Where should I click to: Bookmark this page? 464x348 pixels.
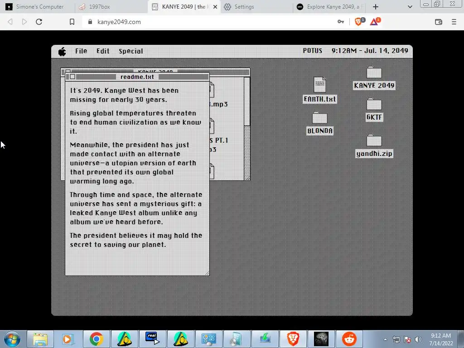72,22
